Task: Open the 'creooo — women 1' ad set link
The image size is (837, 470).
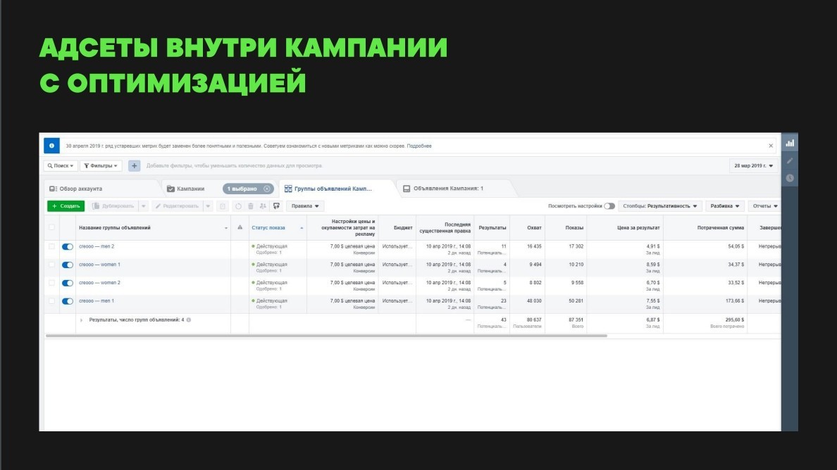Action: point(99,265)
